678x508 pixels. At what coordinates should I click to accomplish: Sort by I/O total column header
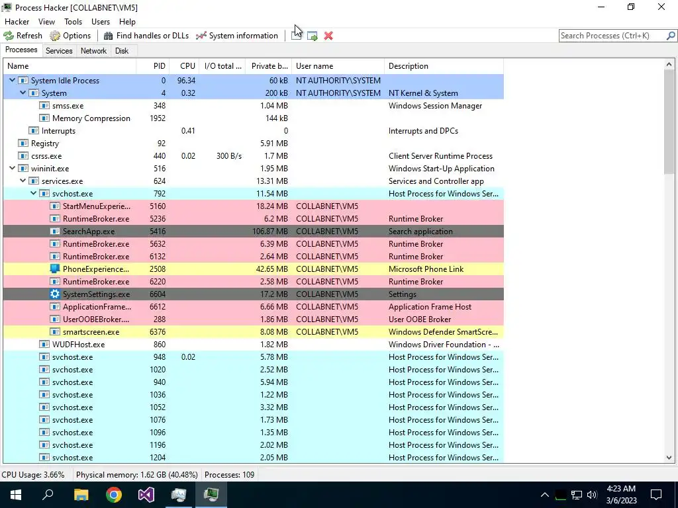[222, 66]
